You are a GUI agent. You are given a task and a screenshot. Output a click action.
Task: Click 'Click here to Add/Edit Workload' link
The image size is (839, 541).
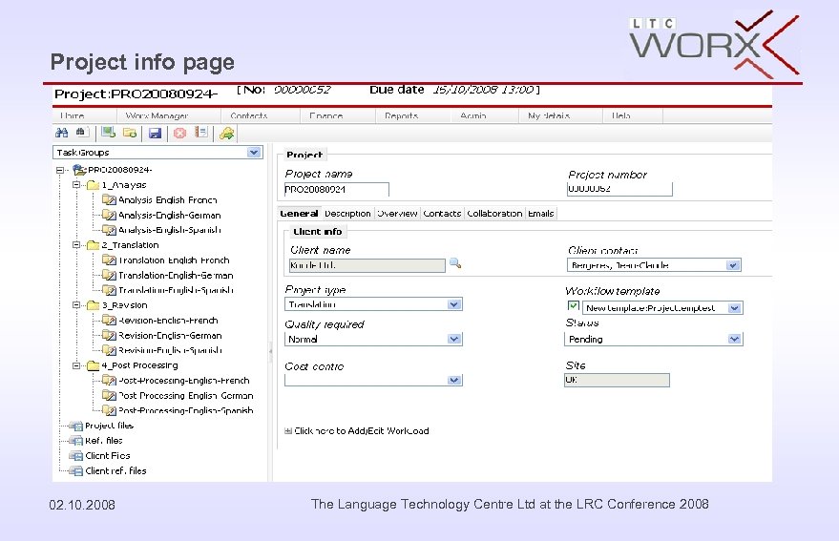click(x=362, y=430)
